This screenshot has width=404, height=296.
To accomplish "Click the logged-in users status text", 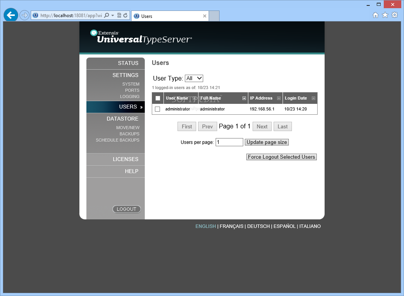I will 186,88.
